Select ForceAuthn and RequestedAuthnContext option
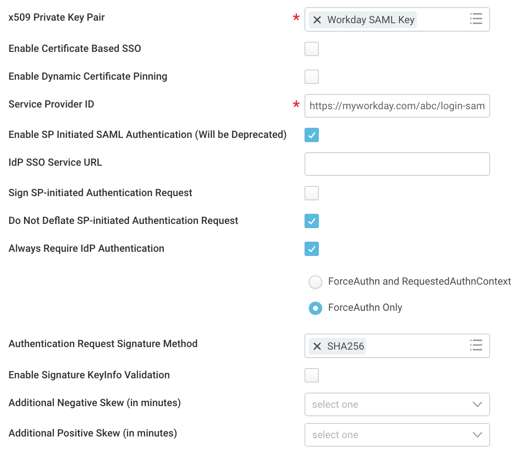This screenshot has width=523, height=458. (x=315, y=282)
